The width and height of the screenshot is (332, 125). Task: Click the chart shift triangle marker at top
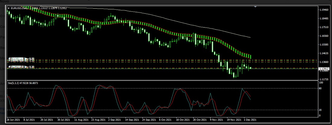click(256, 7)
